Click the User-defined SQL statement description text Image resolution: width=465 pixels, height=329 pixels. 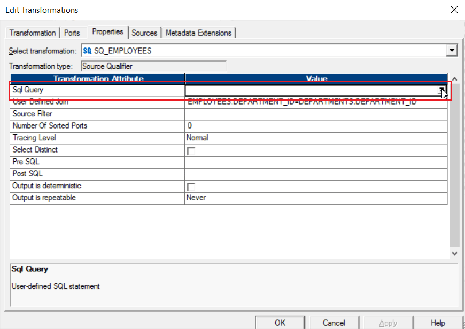(56, 286)
